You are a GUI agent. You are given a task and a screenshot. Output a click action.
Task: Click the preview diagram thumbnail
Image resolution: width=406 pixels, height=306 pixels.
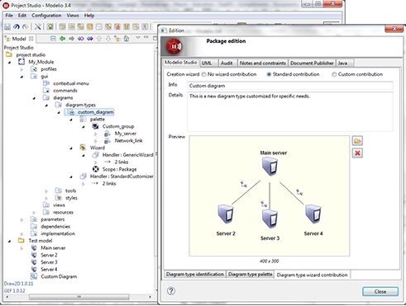tap(270, 196)
